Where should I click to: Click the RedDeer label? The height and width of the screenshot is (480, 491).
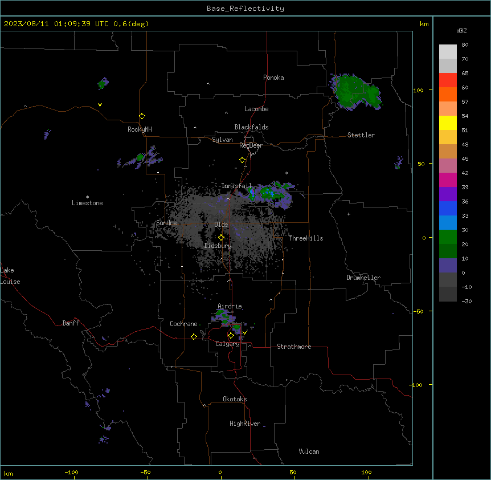[x=251, y=145]
